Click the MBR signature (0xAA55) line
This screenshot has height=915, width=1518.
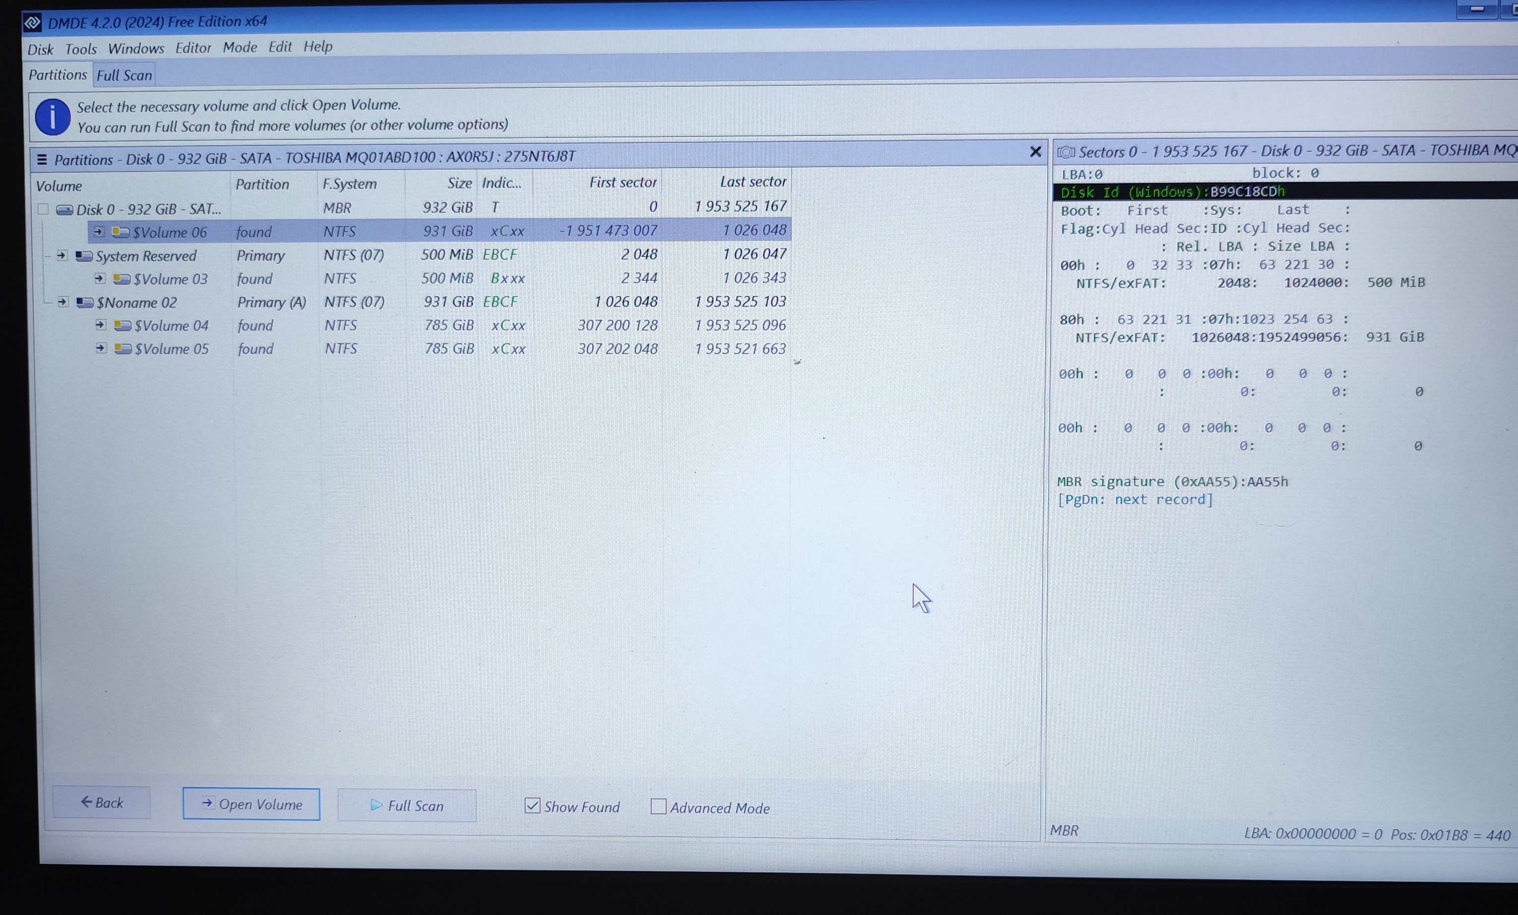1172,482
